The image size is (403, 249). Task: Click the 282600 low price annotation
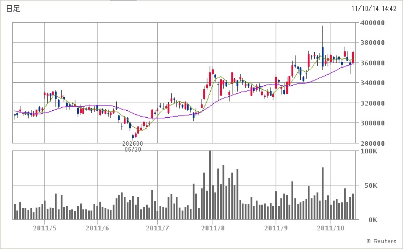click(x=133, y=143)
